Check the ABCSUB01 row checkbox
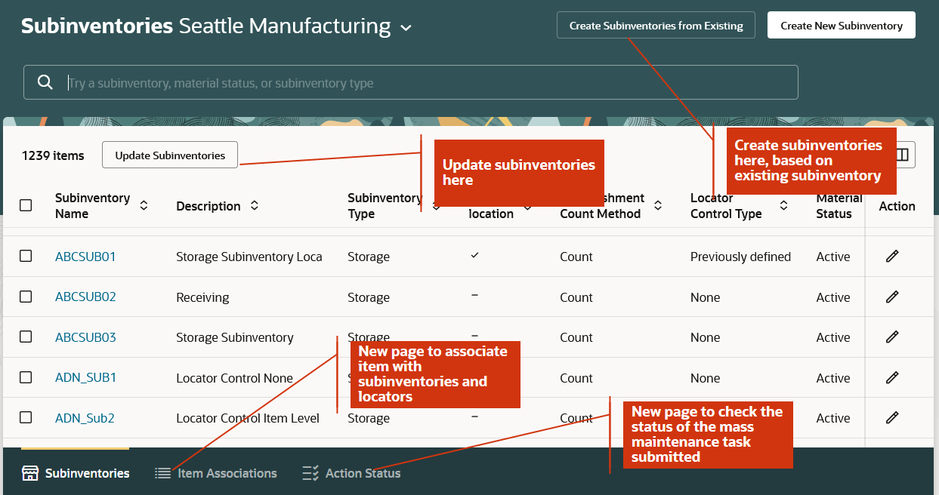Viewport: 939px width, 495px height. pyautogui.click(x=26, y=256)
